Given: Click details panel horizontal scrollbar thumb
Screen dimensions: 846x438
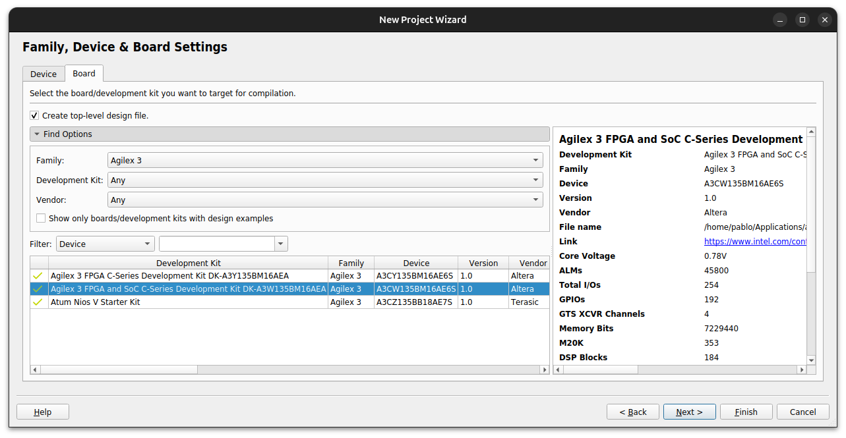Looking at the screenshot, I should pos(600,370).
